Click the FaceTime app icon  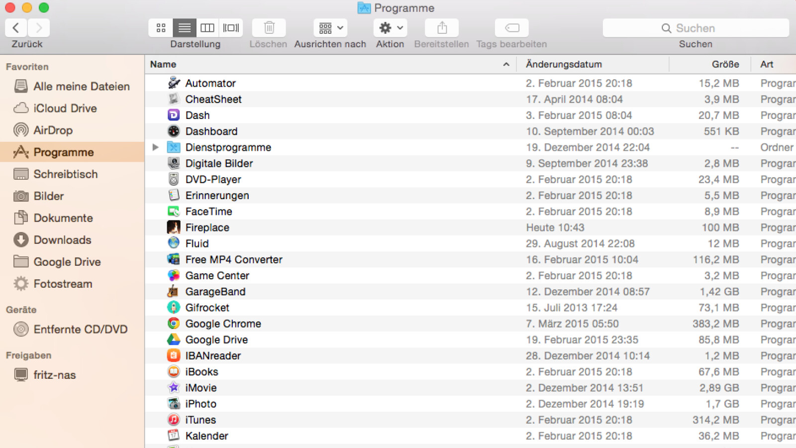174,212
